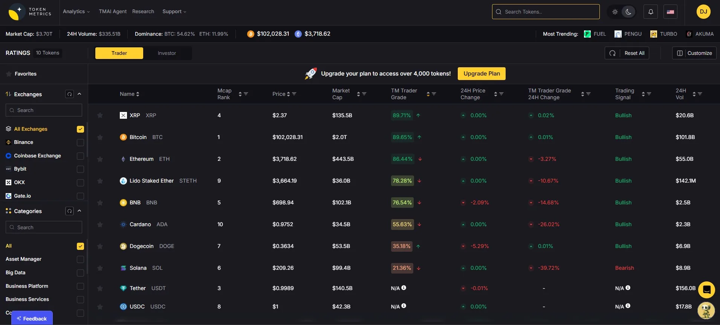Click the Search Tokens input field
The image size is (720, 325).
click(546, 12)
